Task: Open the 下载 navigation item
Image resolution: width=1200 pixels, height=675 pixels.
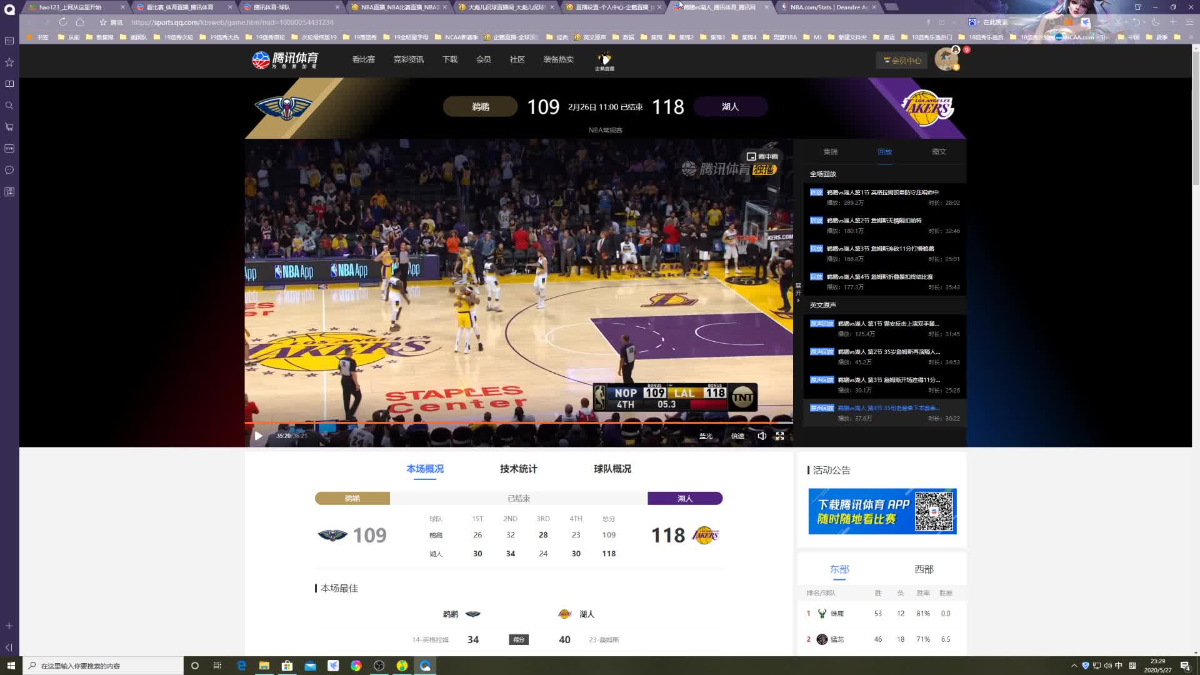Action: (450, 59)
